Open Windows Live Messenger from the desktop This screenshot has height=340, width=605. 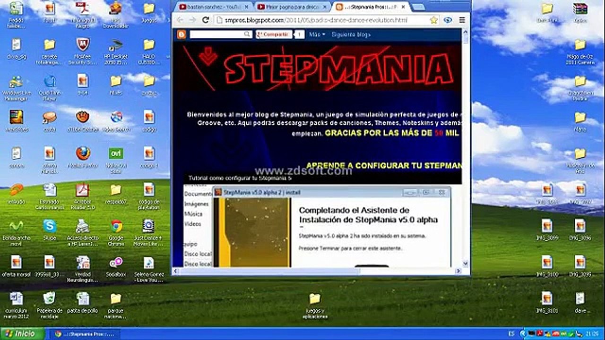(x=17, y=87)
